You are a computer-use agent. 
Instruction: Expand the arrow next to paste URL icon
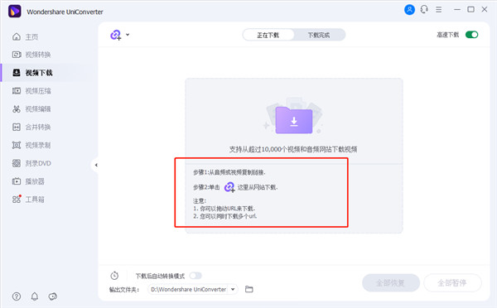coord(128,35)
